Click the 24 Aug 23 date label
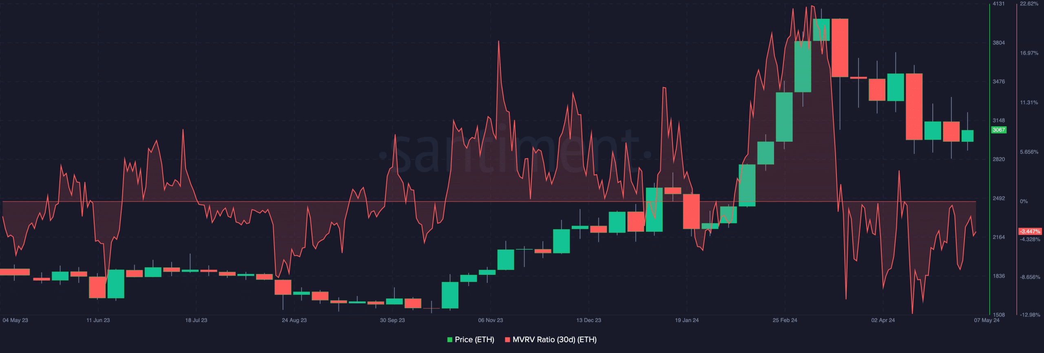Image resolution: width=1044 pixels, height=353 pixels. pos(294,320)
